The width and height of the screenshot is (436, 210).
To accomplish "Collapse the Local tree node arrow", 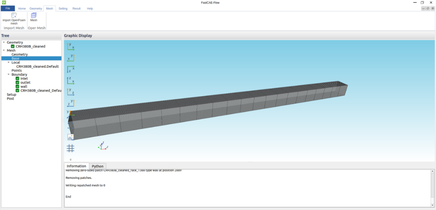I will click(8, 63).
